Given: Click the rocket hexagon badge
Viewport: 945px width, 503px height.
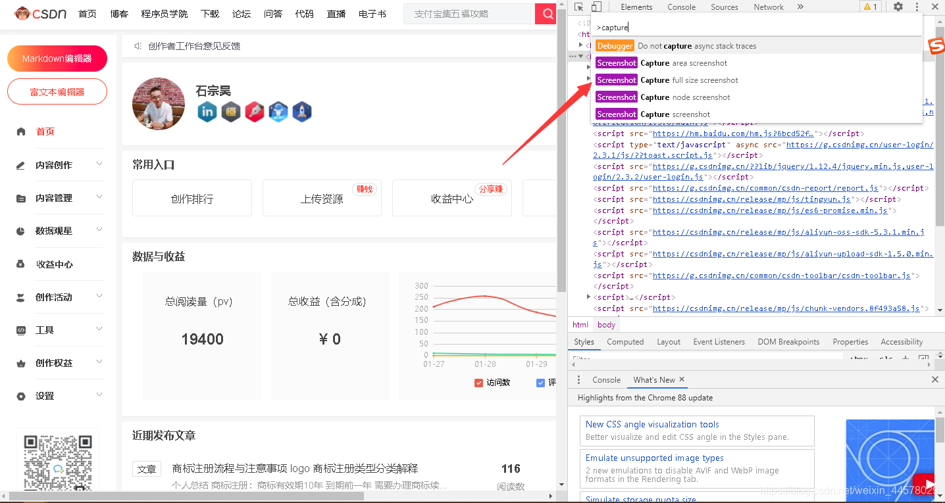Looking at the screenshot, I should coord(302,112).
